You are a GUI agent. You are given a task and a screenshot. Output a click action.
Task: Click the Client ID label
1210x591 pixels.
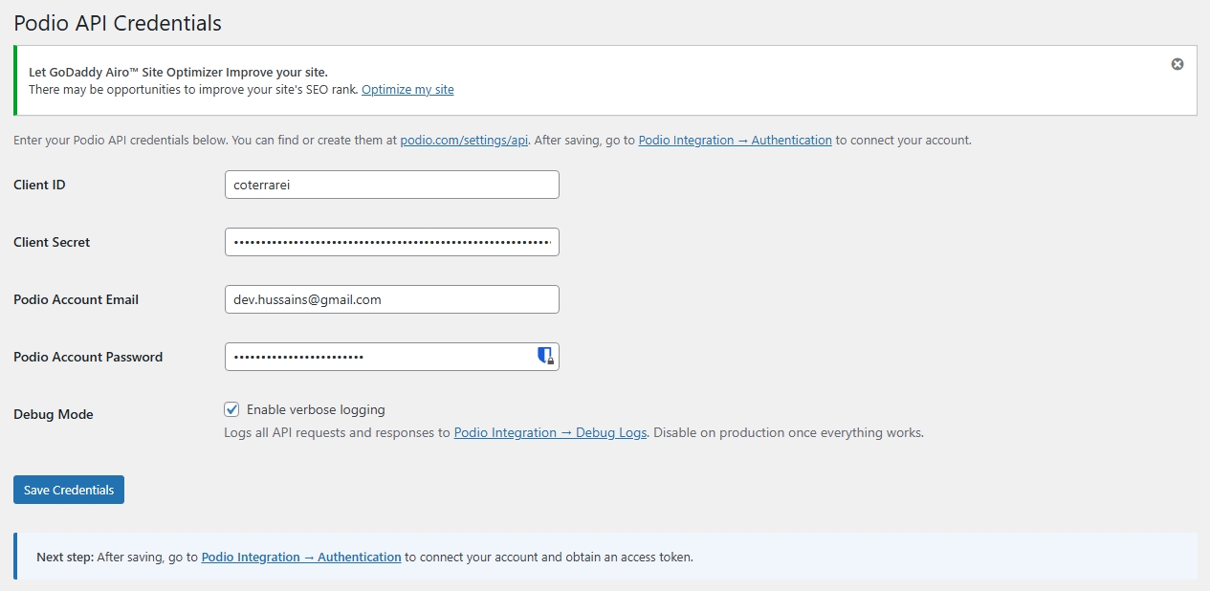[39, 185]
